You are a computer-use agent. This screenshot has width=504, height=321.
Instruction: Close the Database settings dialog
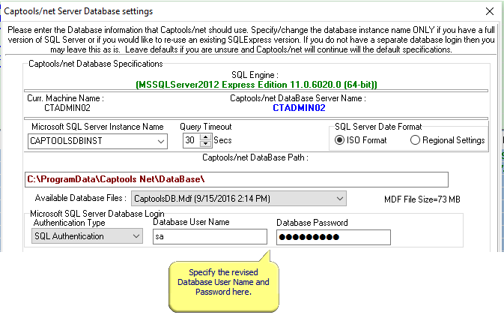[x=490, y=11]
